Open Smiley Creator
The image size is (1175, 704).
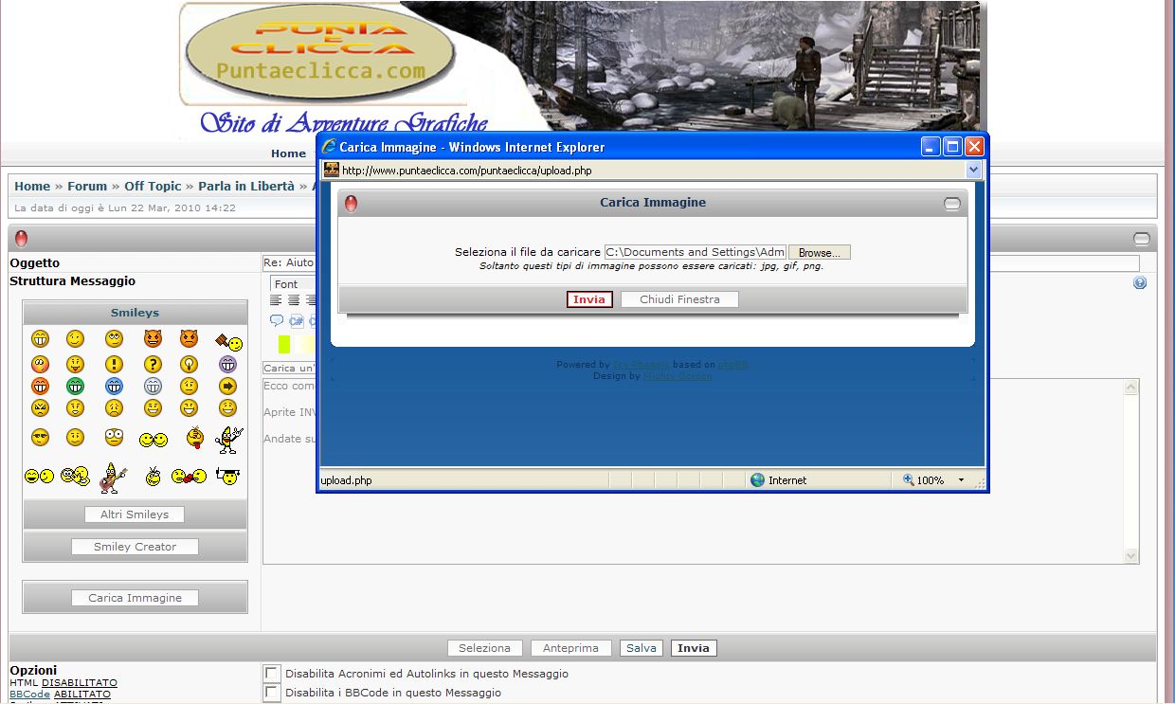pos(136,547)
